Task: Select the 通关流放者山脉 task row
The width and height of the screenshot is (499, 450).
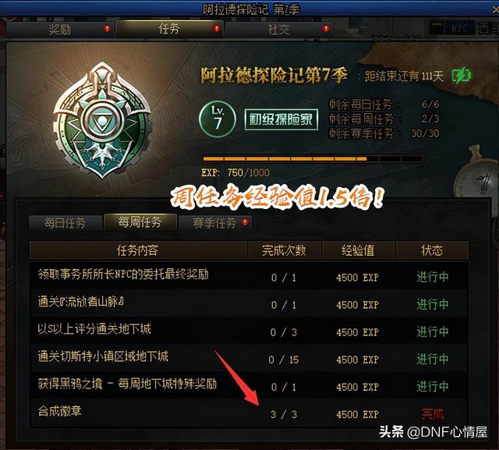Action: (x=249, y=303)
